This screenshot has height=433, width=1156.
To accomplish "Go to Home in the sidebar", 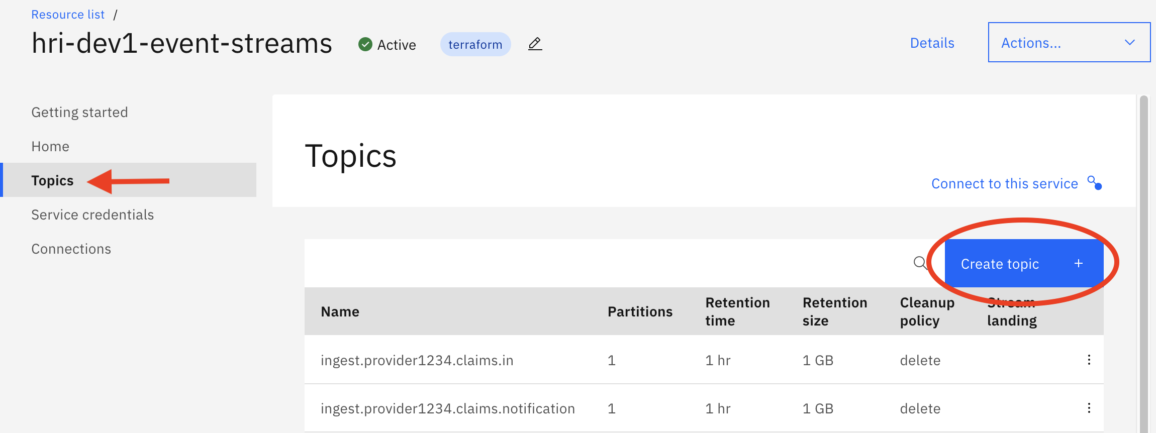I will tap(50, 146).
